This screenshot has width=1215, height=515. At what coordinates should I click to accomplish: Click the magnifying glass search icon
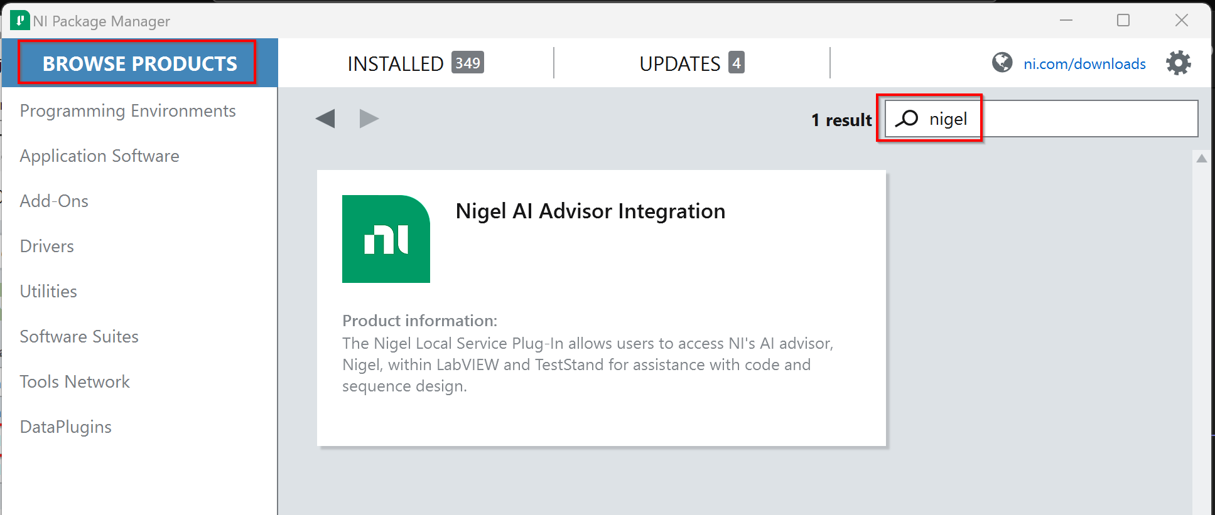[x=907, y=119]
